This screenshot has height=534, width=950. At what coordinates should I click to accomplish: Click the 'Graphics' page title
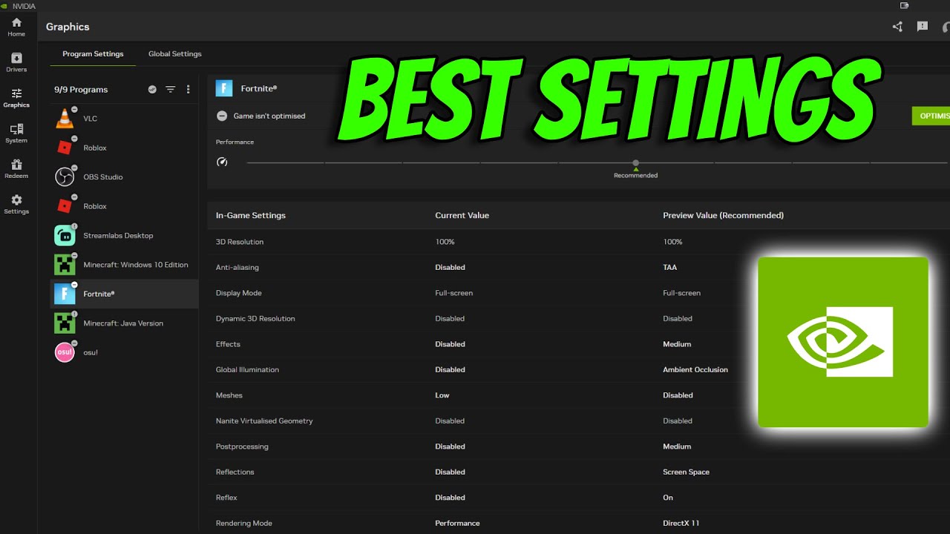click(x=68, y=27)
